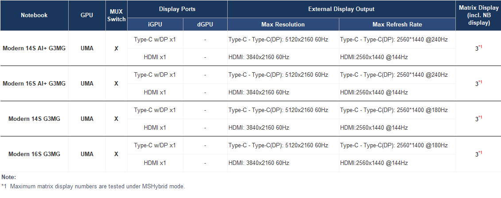Click the Matrix Display header cell

(x=478, y=15)
